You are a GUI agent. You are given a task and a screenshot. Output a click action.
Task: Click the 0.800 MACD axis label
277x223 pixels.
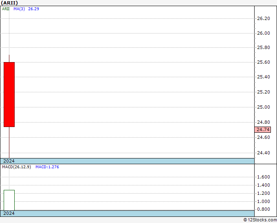pos(264,209)
